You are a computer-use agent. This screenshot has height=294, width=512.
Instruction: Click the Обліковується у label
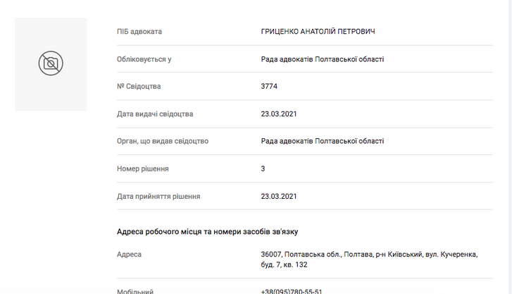[x=144, y=59]
